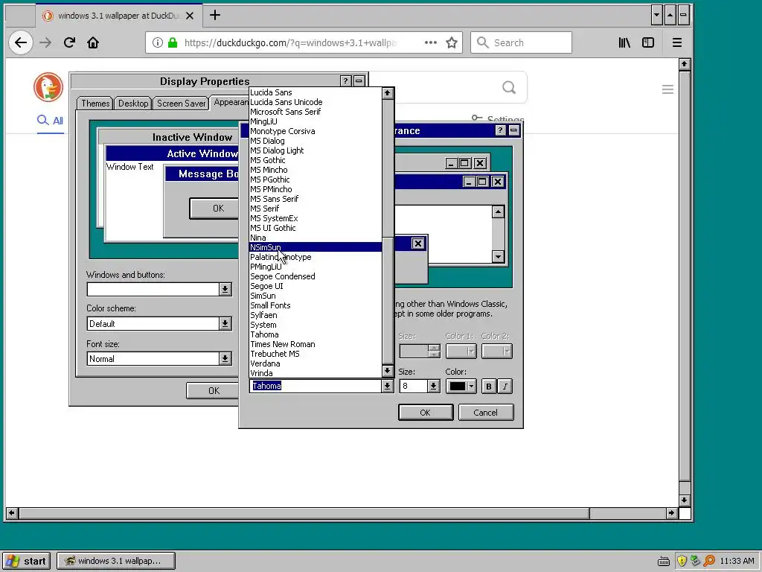This screenshot has width=762, height=572.
Task: Select Lucida Sans Unicode font
Action: [315, 102]
